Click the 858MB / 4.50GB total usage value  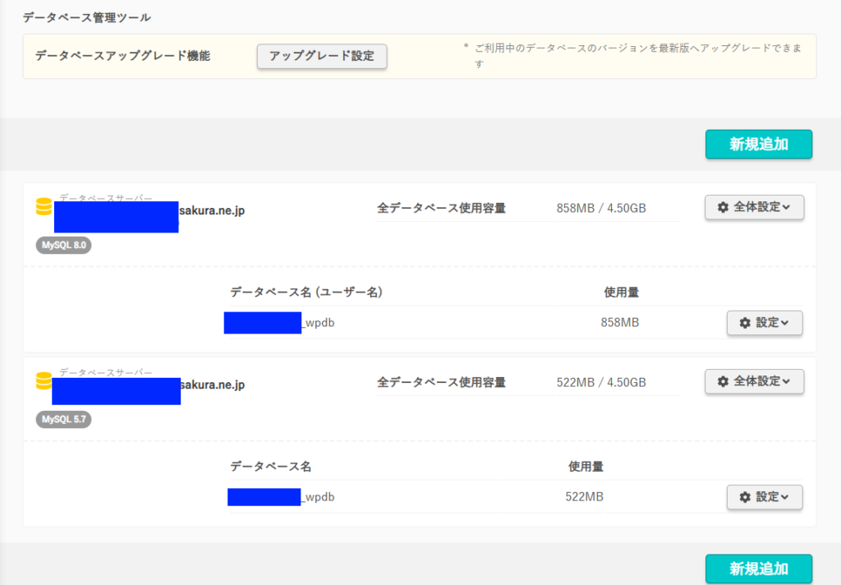tap(601, 208)
